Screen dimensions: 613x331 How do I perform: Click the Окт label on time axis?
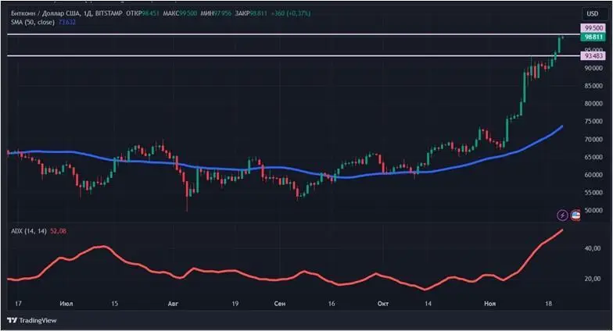(382, 302)
